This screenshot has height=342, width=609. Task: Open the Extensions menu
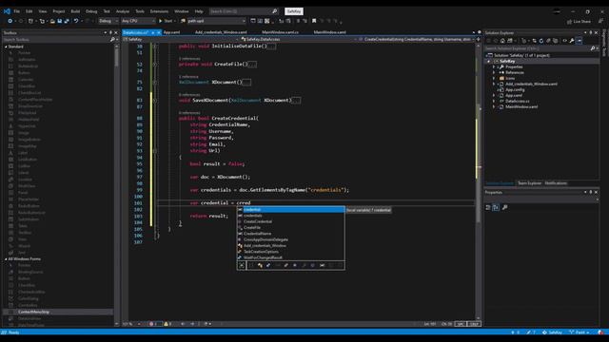(159, 11)
